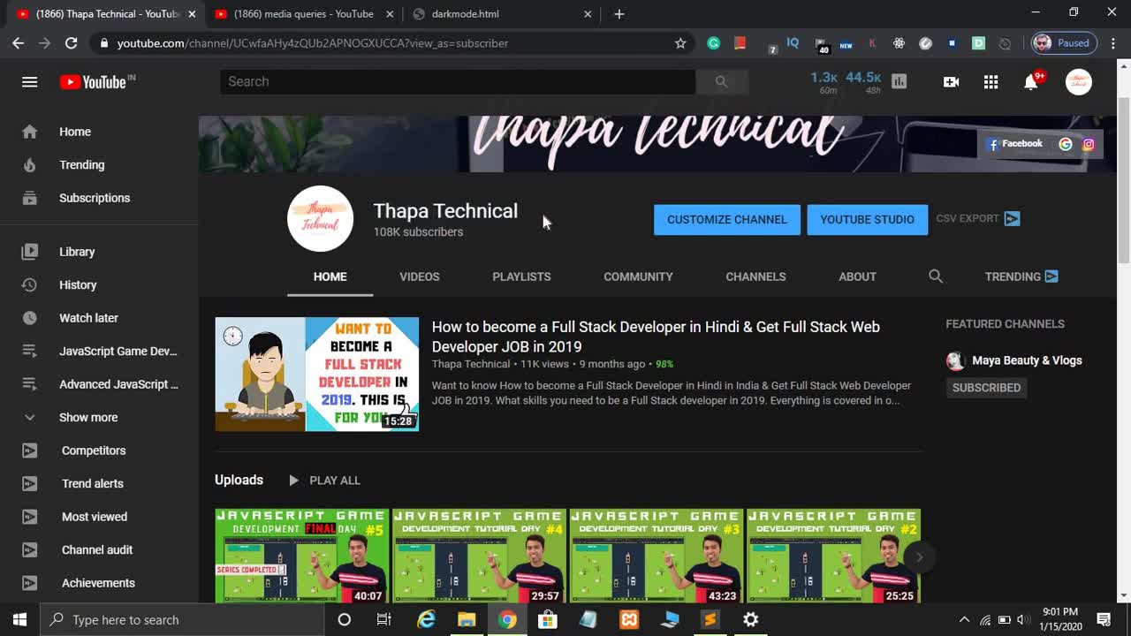Image resolution: width=1131 pixels, height=636 pixels.
Task: Open the create video camera icon
Action: (x=951, y=81)
